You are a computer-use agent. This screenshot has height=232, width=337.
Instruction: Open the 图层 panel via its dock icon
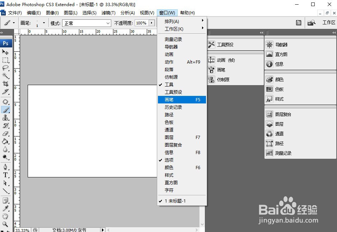pyautogui.click(x=269, y=123)
